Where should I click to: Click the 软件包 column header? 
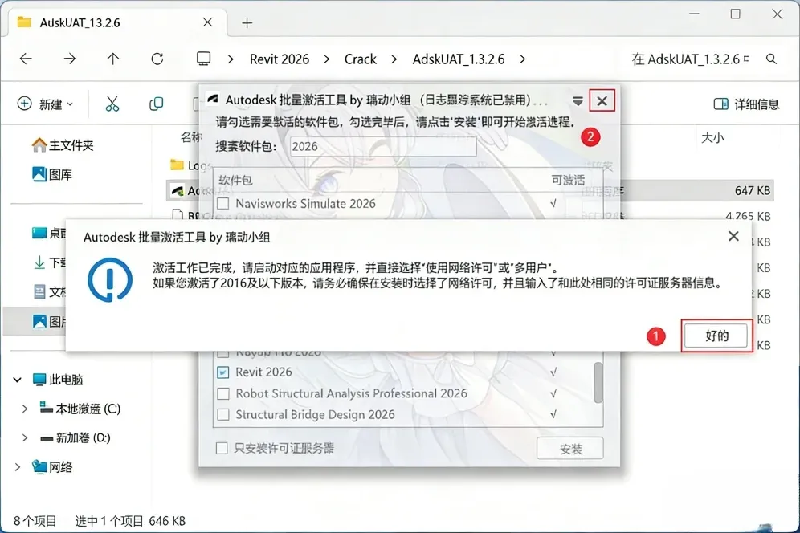pyautogui.click(x=235, y=180)
